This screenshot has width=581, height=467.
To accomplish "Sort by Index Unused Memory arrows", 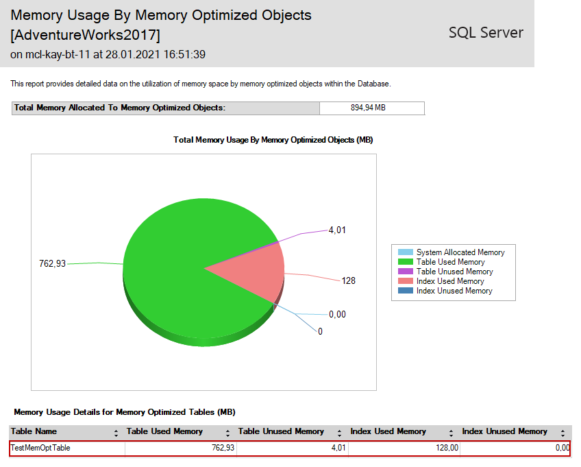I will coord(563,433).
